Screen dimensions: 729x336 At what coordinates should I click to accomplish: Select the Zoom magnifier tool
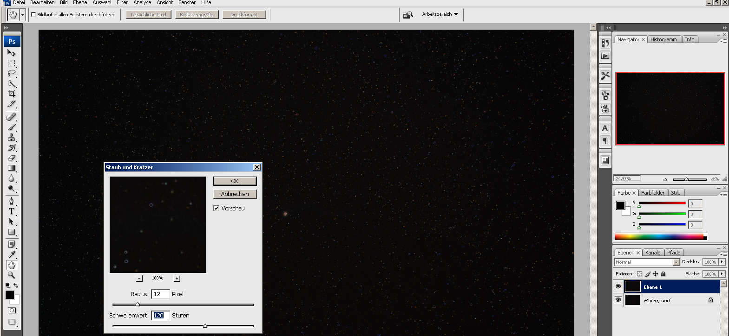(x=12, y=275)
